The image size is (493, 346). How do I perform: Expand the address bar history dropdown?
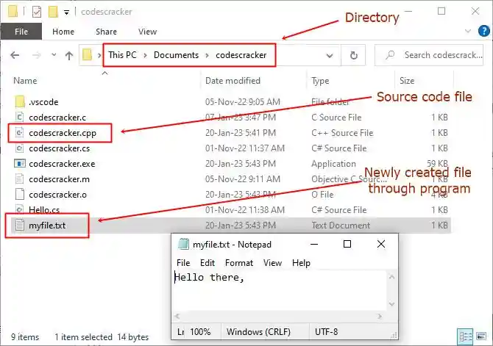(329, 56)
